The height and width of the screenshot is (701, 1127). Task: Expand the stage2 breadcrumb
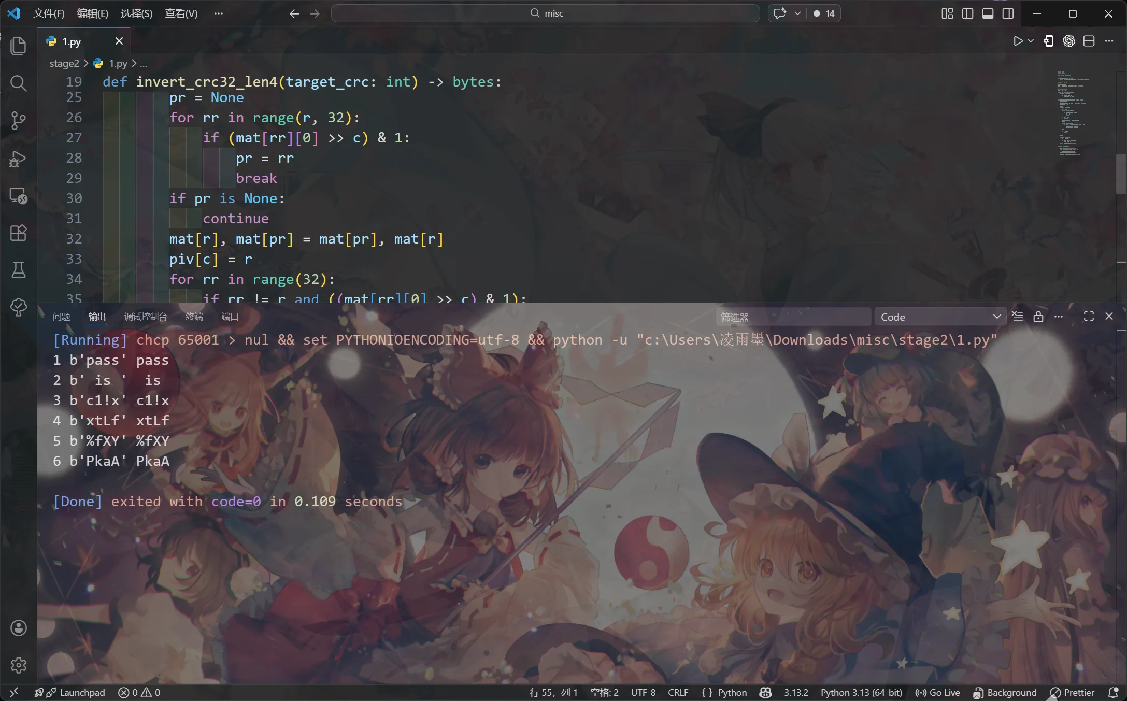coord(64,63)
